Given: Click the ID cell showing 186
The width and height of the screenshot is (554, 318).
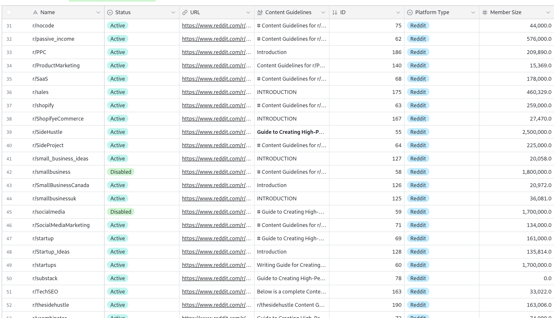Looking at the screenshot, I should coord(367,52).
